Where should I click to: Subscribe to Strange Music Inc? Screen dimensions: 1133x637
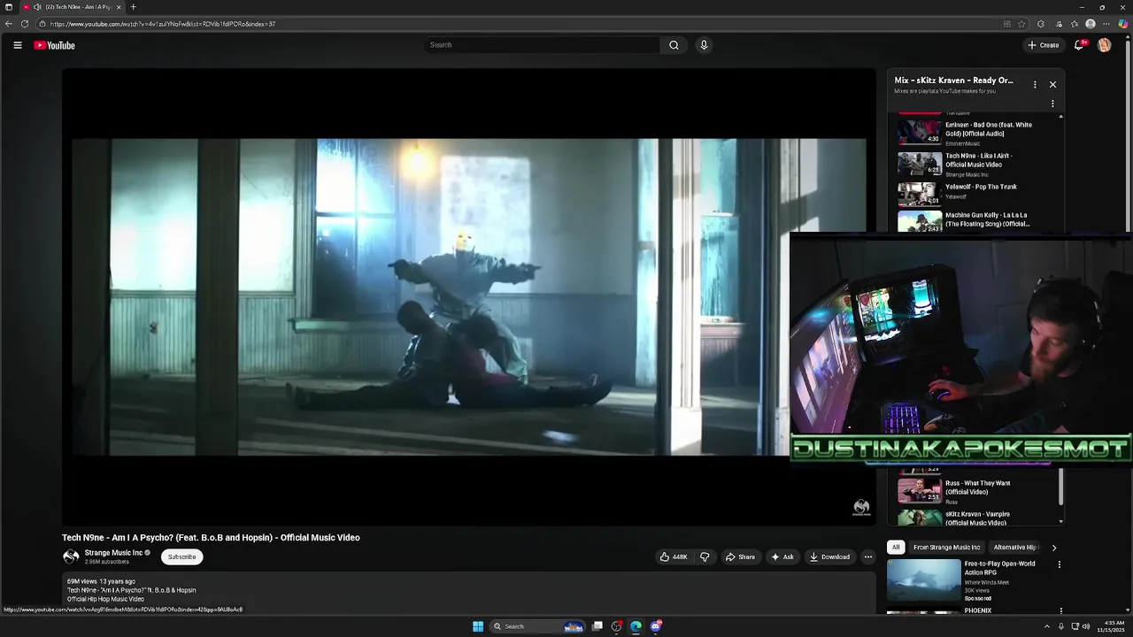[x=181, y=556]
